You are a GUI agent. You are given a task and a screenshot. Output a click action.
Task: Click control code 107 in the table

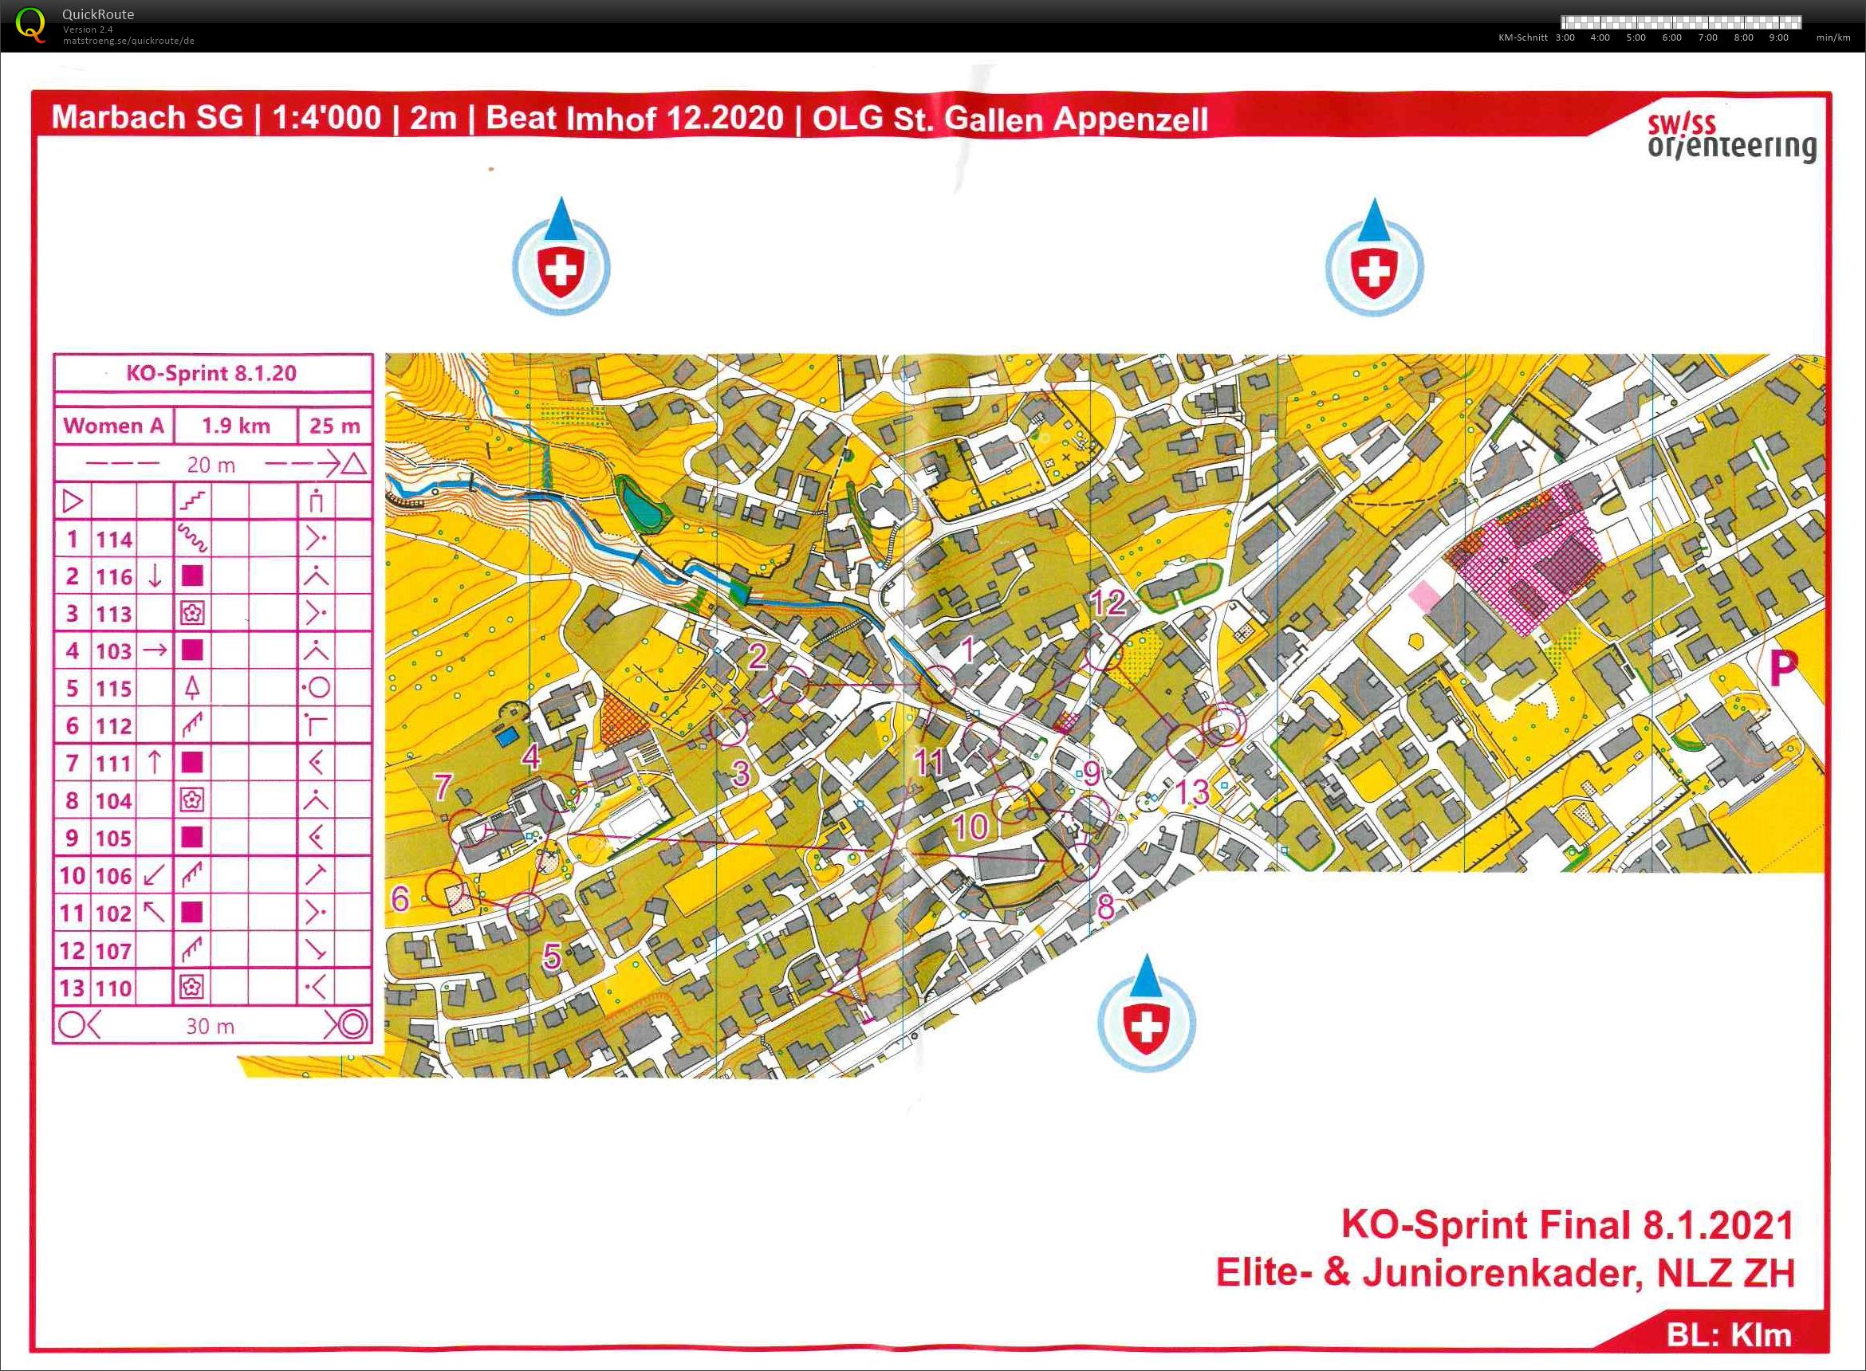point(114,951)
